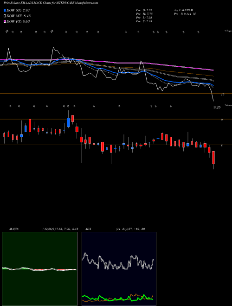Click the white DOW MT legend swatch

pos(5,16)
